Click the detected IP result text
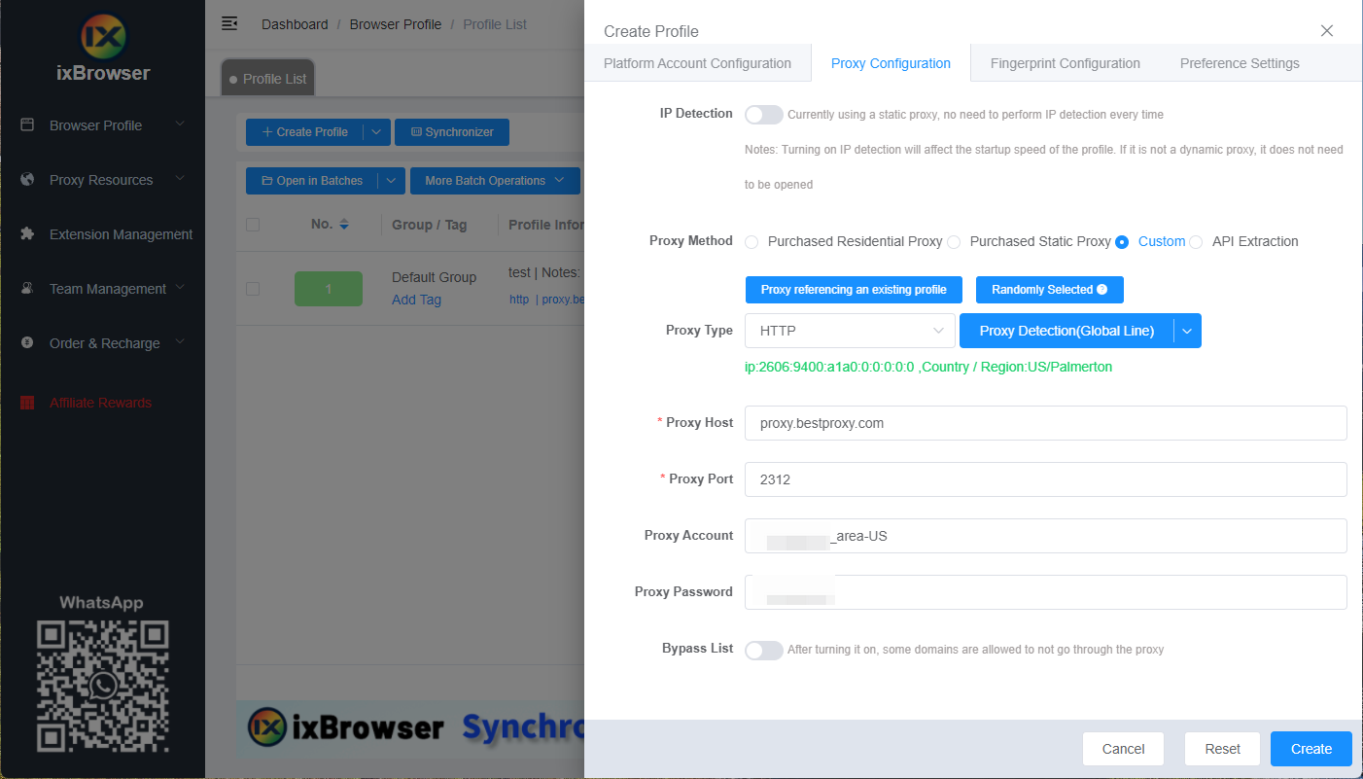The width and height of the screenshot is (1363, 779). pyautogui.click(x=928, y=367)
